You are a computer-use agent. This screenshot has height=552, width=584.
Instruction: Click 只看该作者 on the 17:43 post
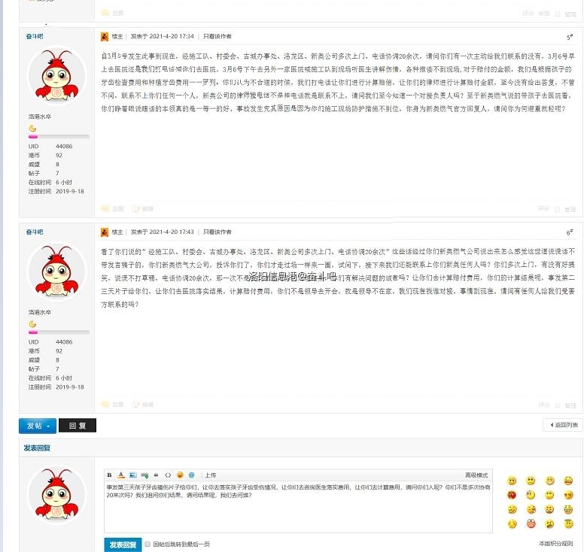tap(217, 232)
